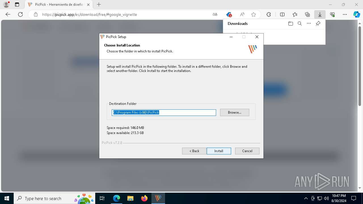The image size is (363, 204).
Task: Click the Destination Folder path field
Action: pyautogui.click(x=164, y=112)
